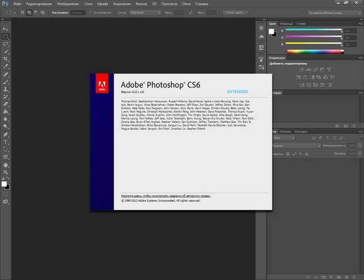Select the Blur tool

click(6, 119)
